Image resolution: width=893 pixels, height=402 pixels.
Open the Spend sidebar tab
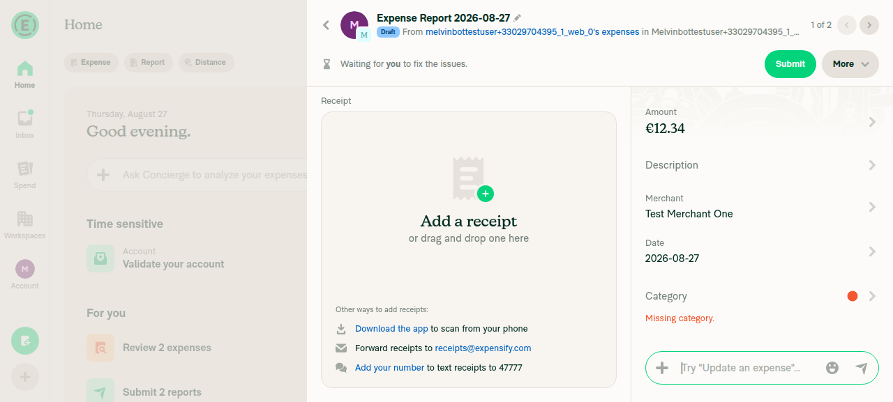click(x=24, y=176)
